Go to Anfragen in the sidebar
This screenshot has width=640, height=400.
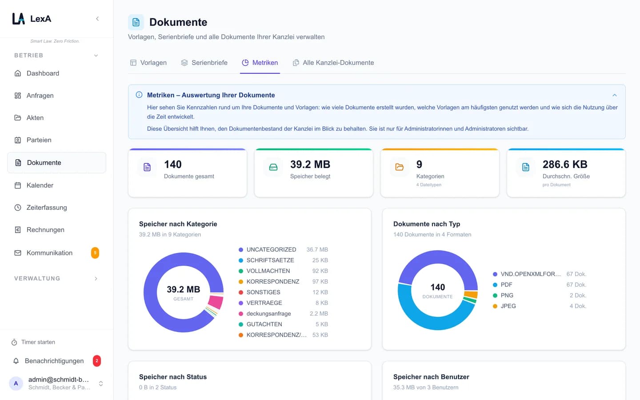pyautogui.click(x=56, y=96)
